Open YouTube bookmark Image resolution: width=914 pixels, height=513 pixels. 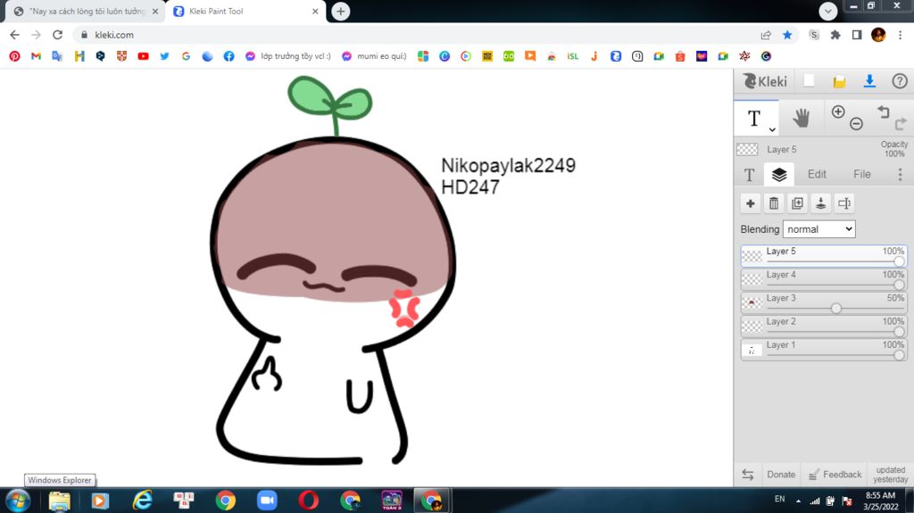pyautogui.click(x=143, y=56)
